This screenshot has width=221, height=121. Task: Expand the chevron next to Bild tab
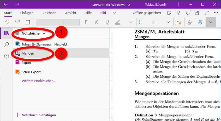click(115, 13)
